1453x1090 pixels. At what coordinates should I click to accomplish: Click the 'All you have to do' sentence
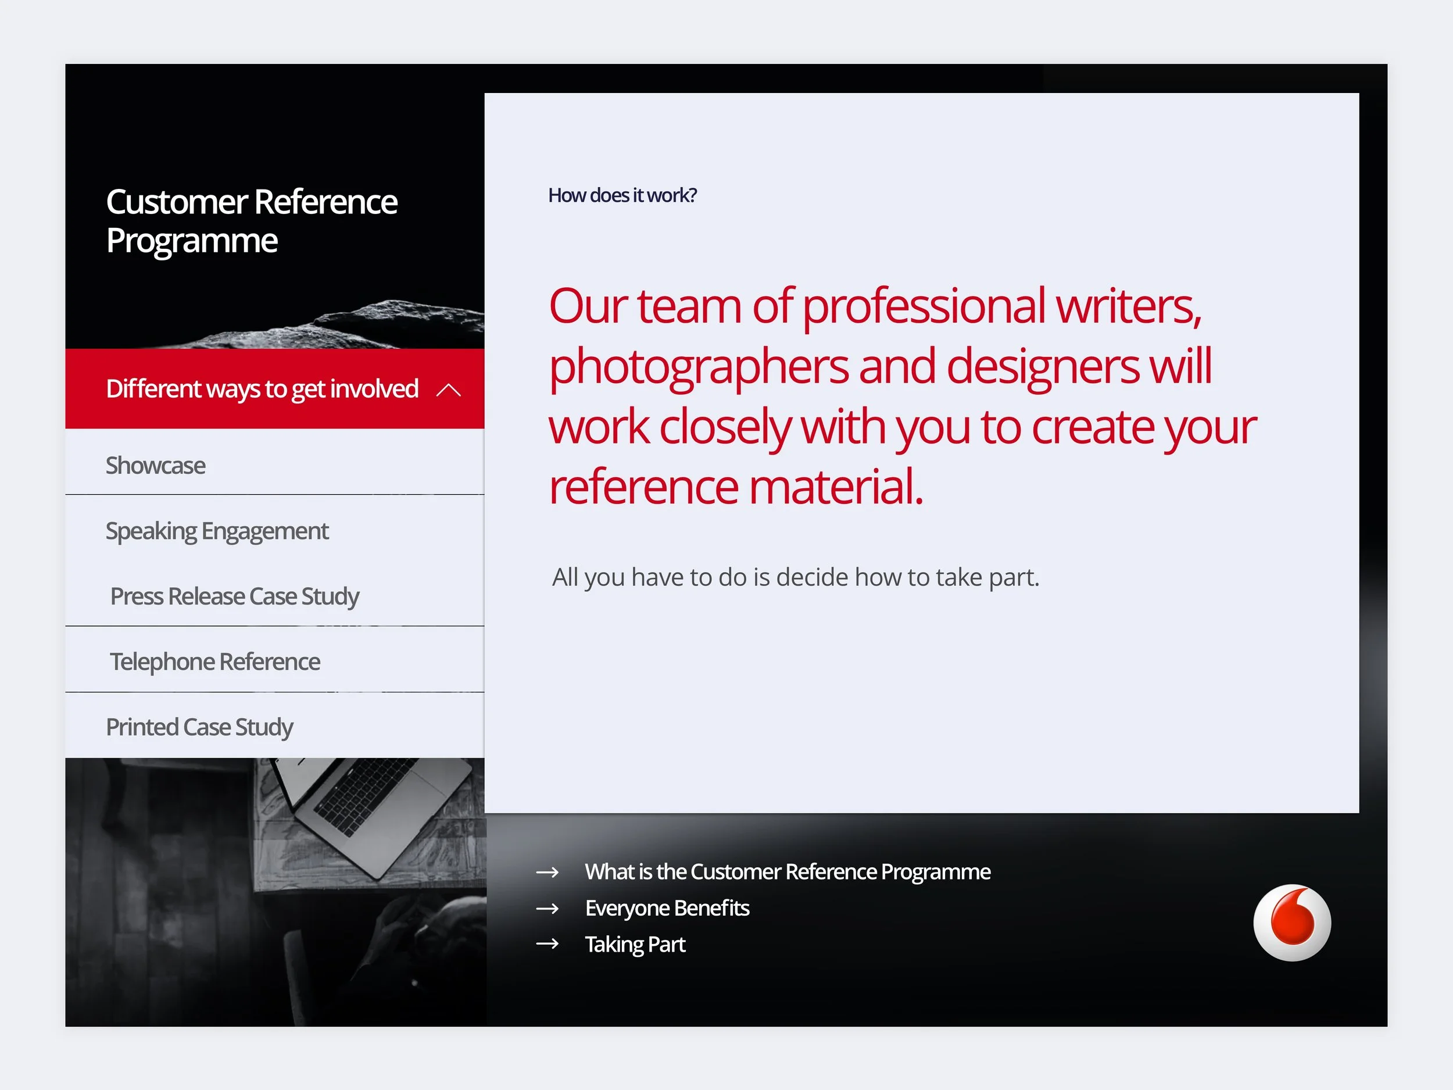pyautogui.click(x=795, y=577)
